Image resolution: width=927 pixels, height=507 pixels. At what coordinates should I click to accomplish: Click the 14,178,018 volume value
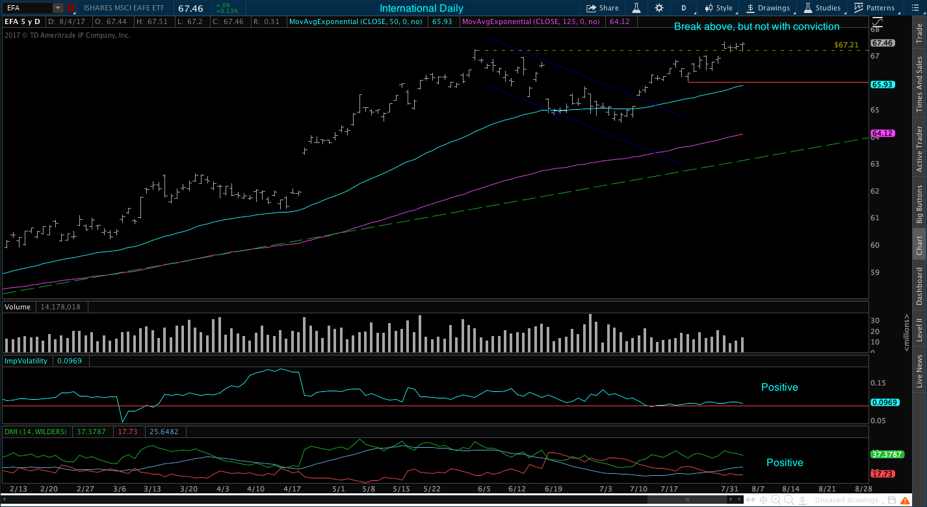tap(60, 306)
